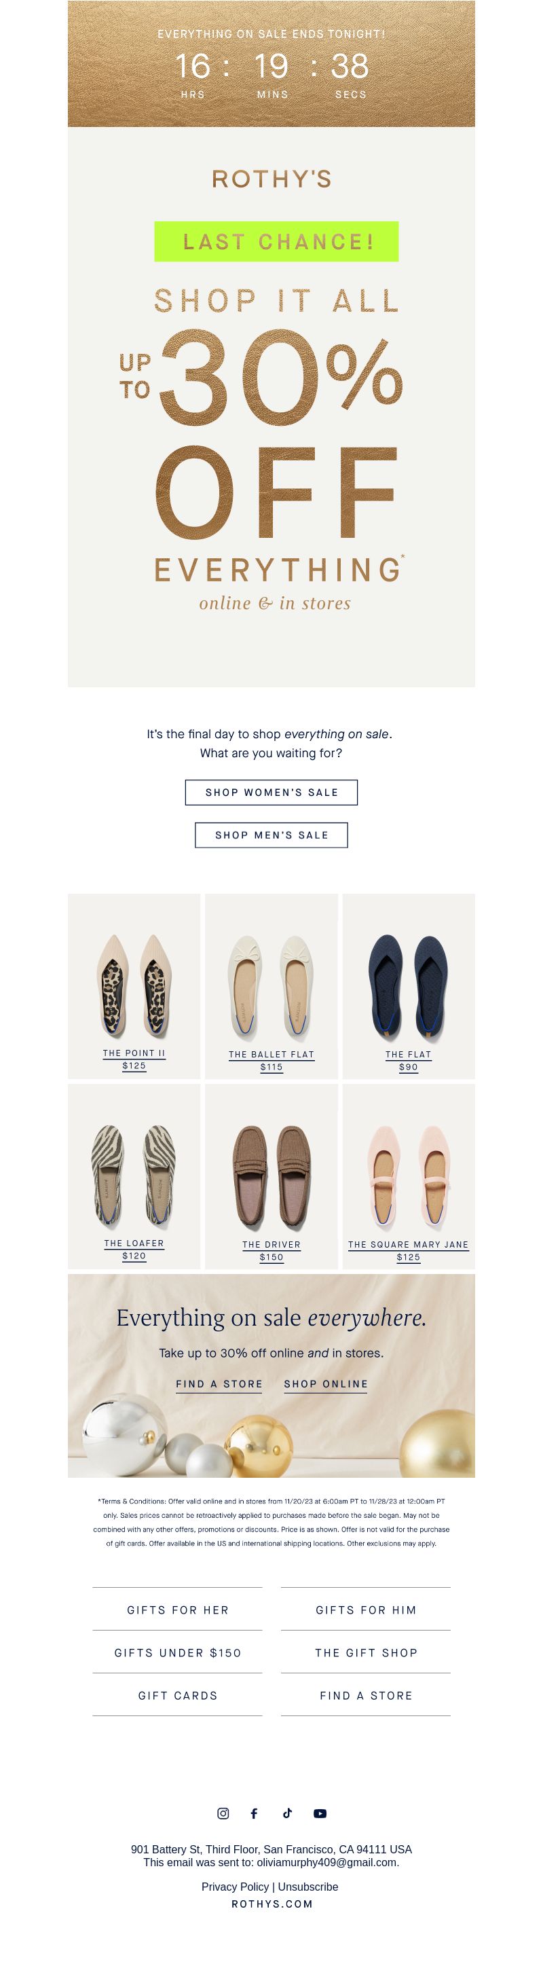Open the Gifts For Him menu item
543x1981 pixels.
tap(366, 1610)
